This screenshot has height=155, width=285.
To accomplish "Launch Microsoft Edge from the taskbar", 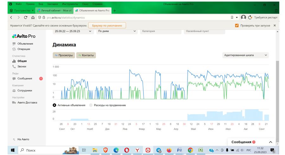I will pos(116,150).
